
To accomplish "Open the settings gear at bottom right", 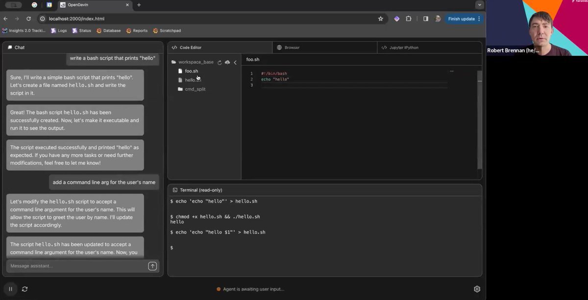I will (477, 289).
